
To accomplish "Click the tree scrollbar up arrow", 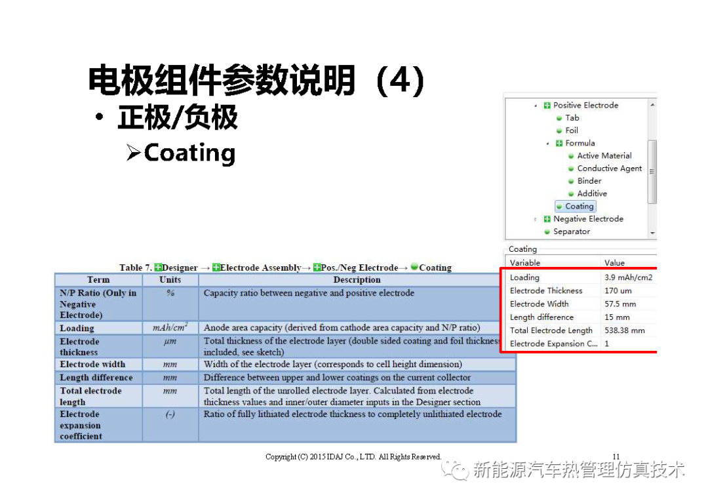I will pos(652,105).
